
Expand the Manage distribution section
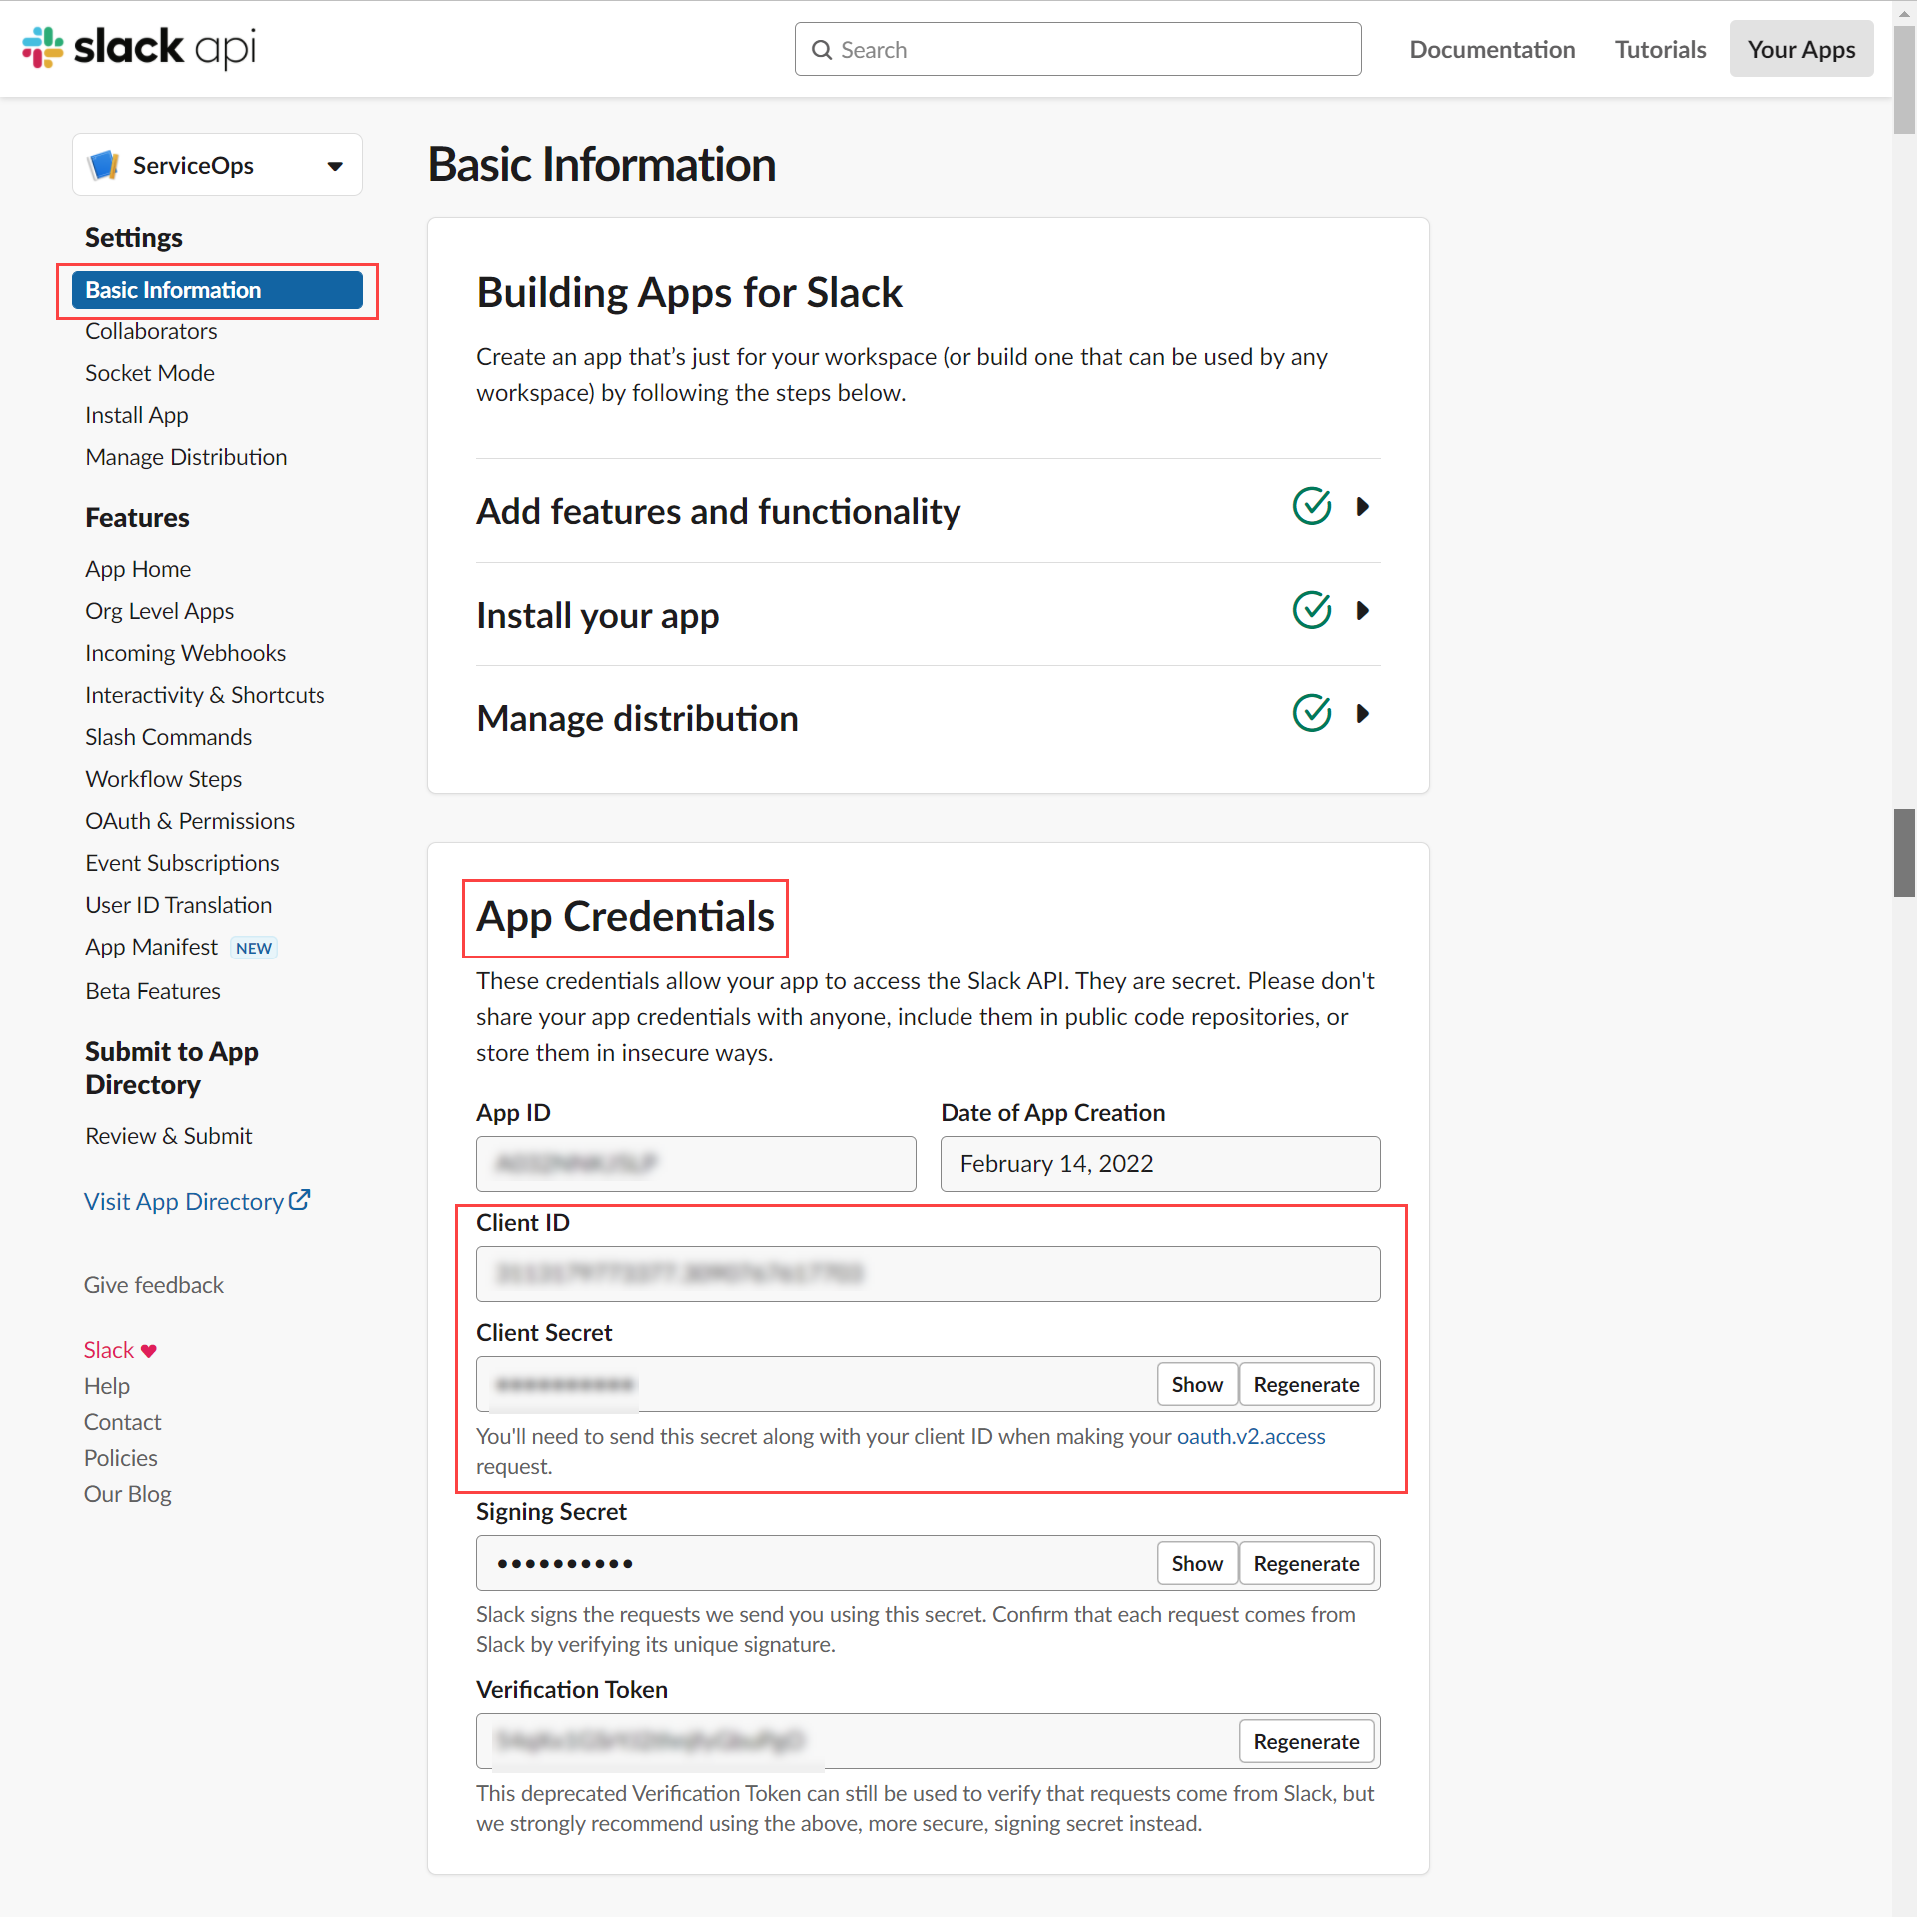coord(1364,713)
